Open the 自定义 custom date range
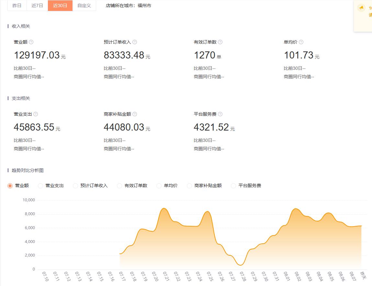Screen dimensions: 372x286 [x=84, y=5]
